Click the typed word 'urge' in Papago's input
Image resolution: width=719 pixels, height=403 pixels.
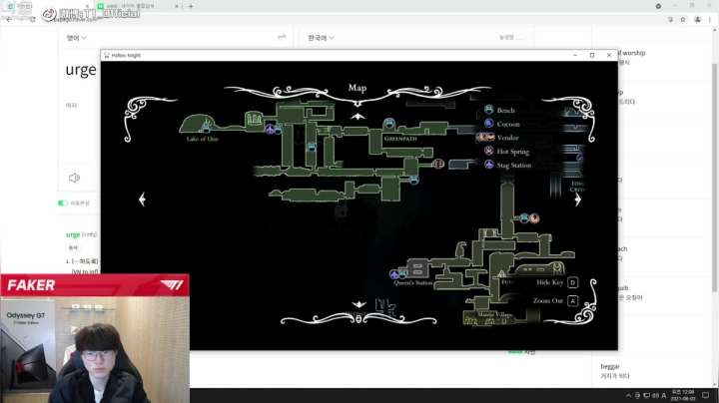81,70
